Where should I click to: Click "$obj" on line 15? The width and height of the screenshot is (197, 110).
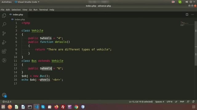coord(25,76)
